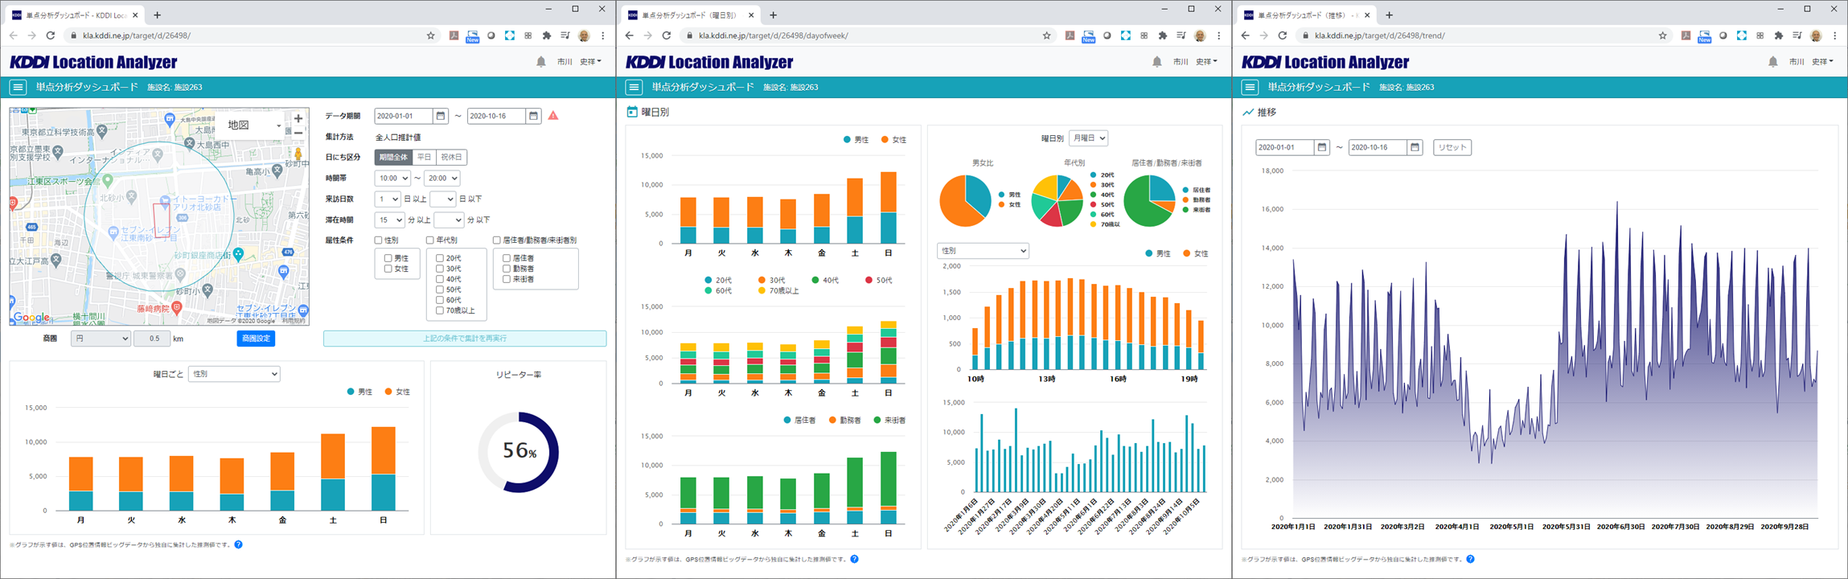Open the hamburger menu in the middle 曜日別 window
Image resolution: width=1848 pixels, height=579 pixels.
634,87
